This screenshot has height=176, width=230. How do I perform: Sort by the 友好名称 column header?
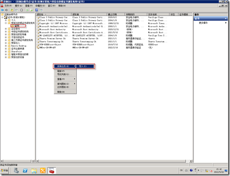point(158,14)
